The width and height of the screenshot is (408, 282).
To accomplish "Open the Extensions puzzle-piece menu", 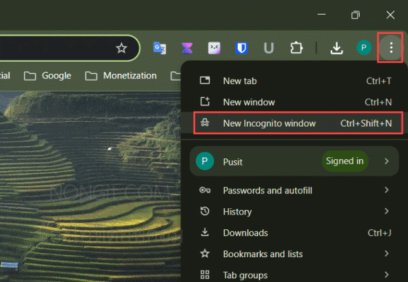I will (296, 48).
